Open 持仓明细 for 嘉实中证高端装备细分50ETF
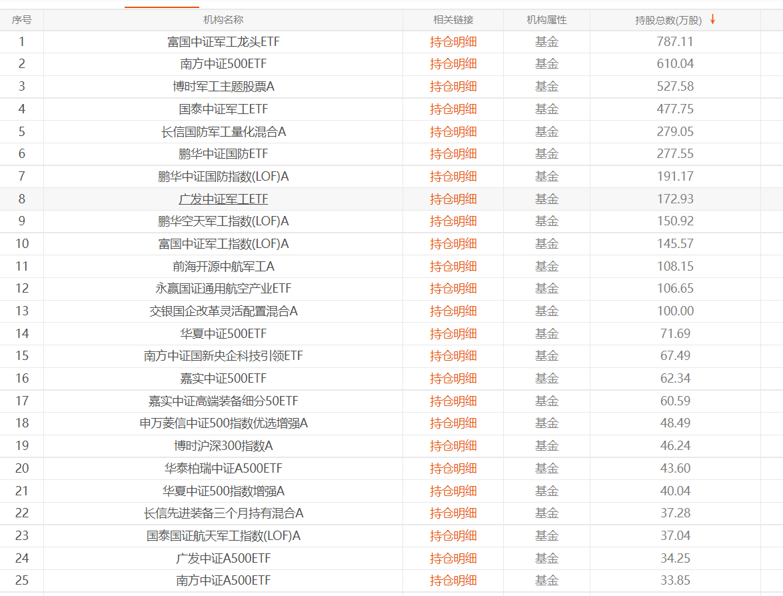The image size is (783, 596). [x=453, y=401]
